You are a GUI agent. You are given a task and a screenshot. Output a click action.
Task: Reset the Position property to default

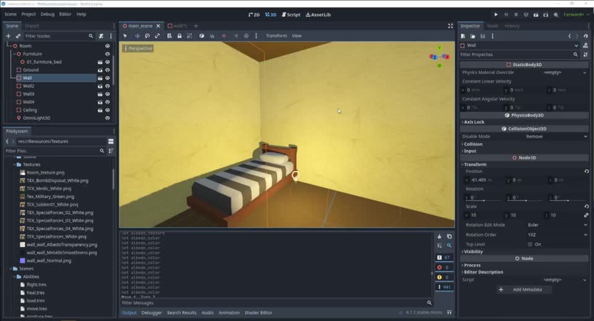(x=585, y=172)
